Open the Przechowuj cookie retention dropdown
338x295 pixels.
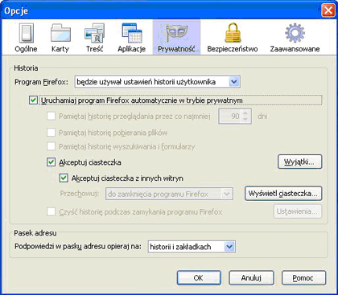(170, 194)
